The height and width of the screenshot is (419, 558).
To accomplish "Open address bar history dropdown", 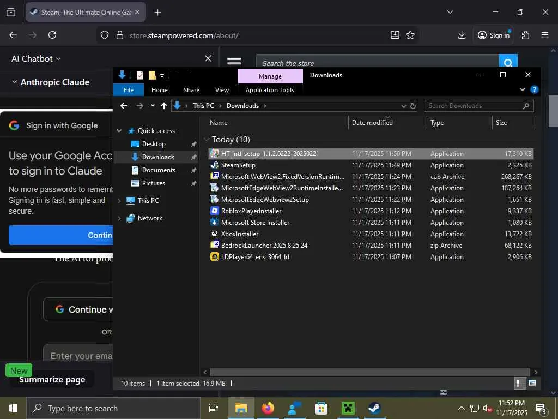I will (404, 106).
